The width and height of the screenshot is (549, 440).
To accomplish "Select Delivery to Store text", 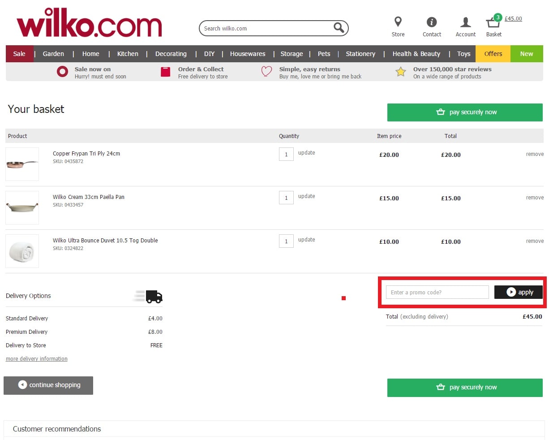I will click(26, 345).
